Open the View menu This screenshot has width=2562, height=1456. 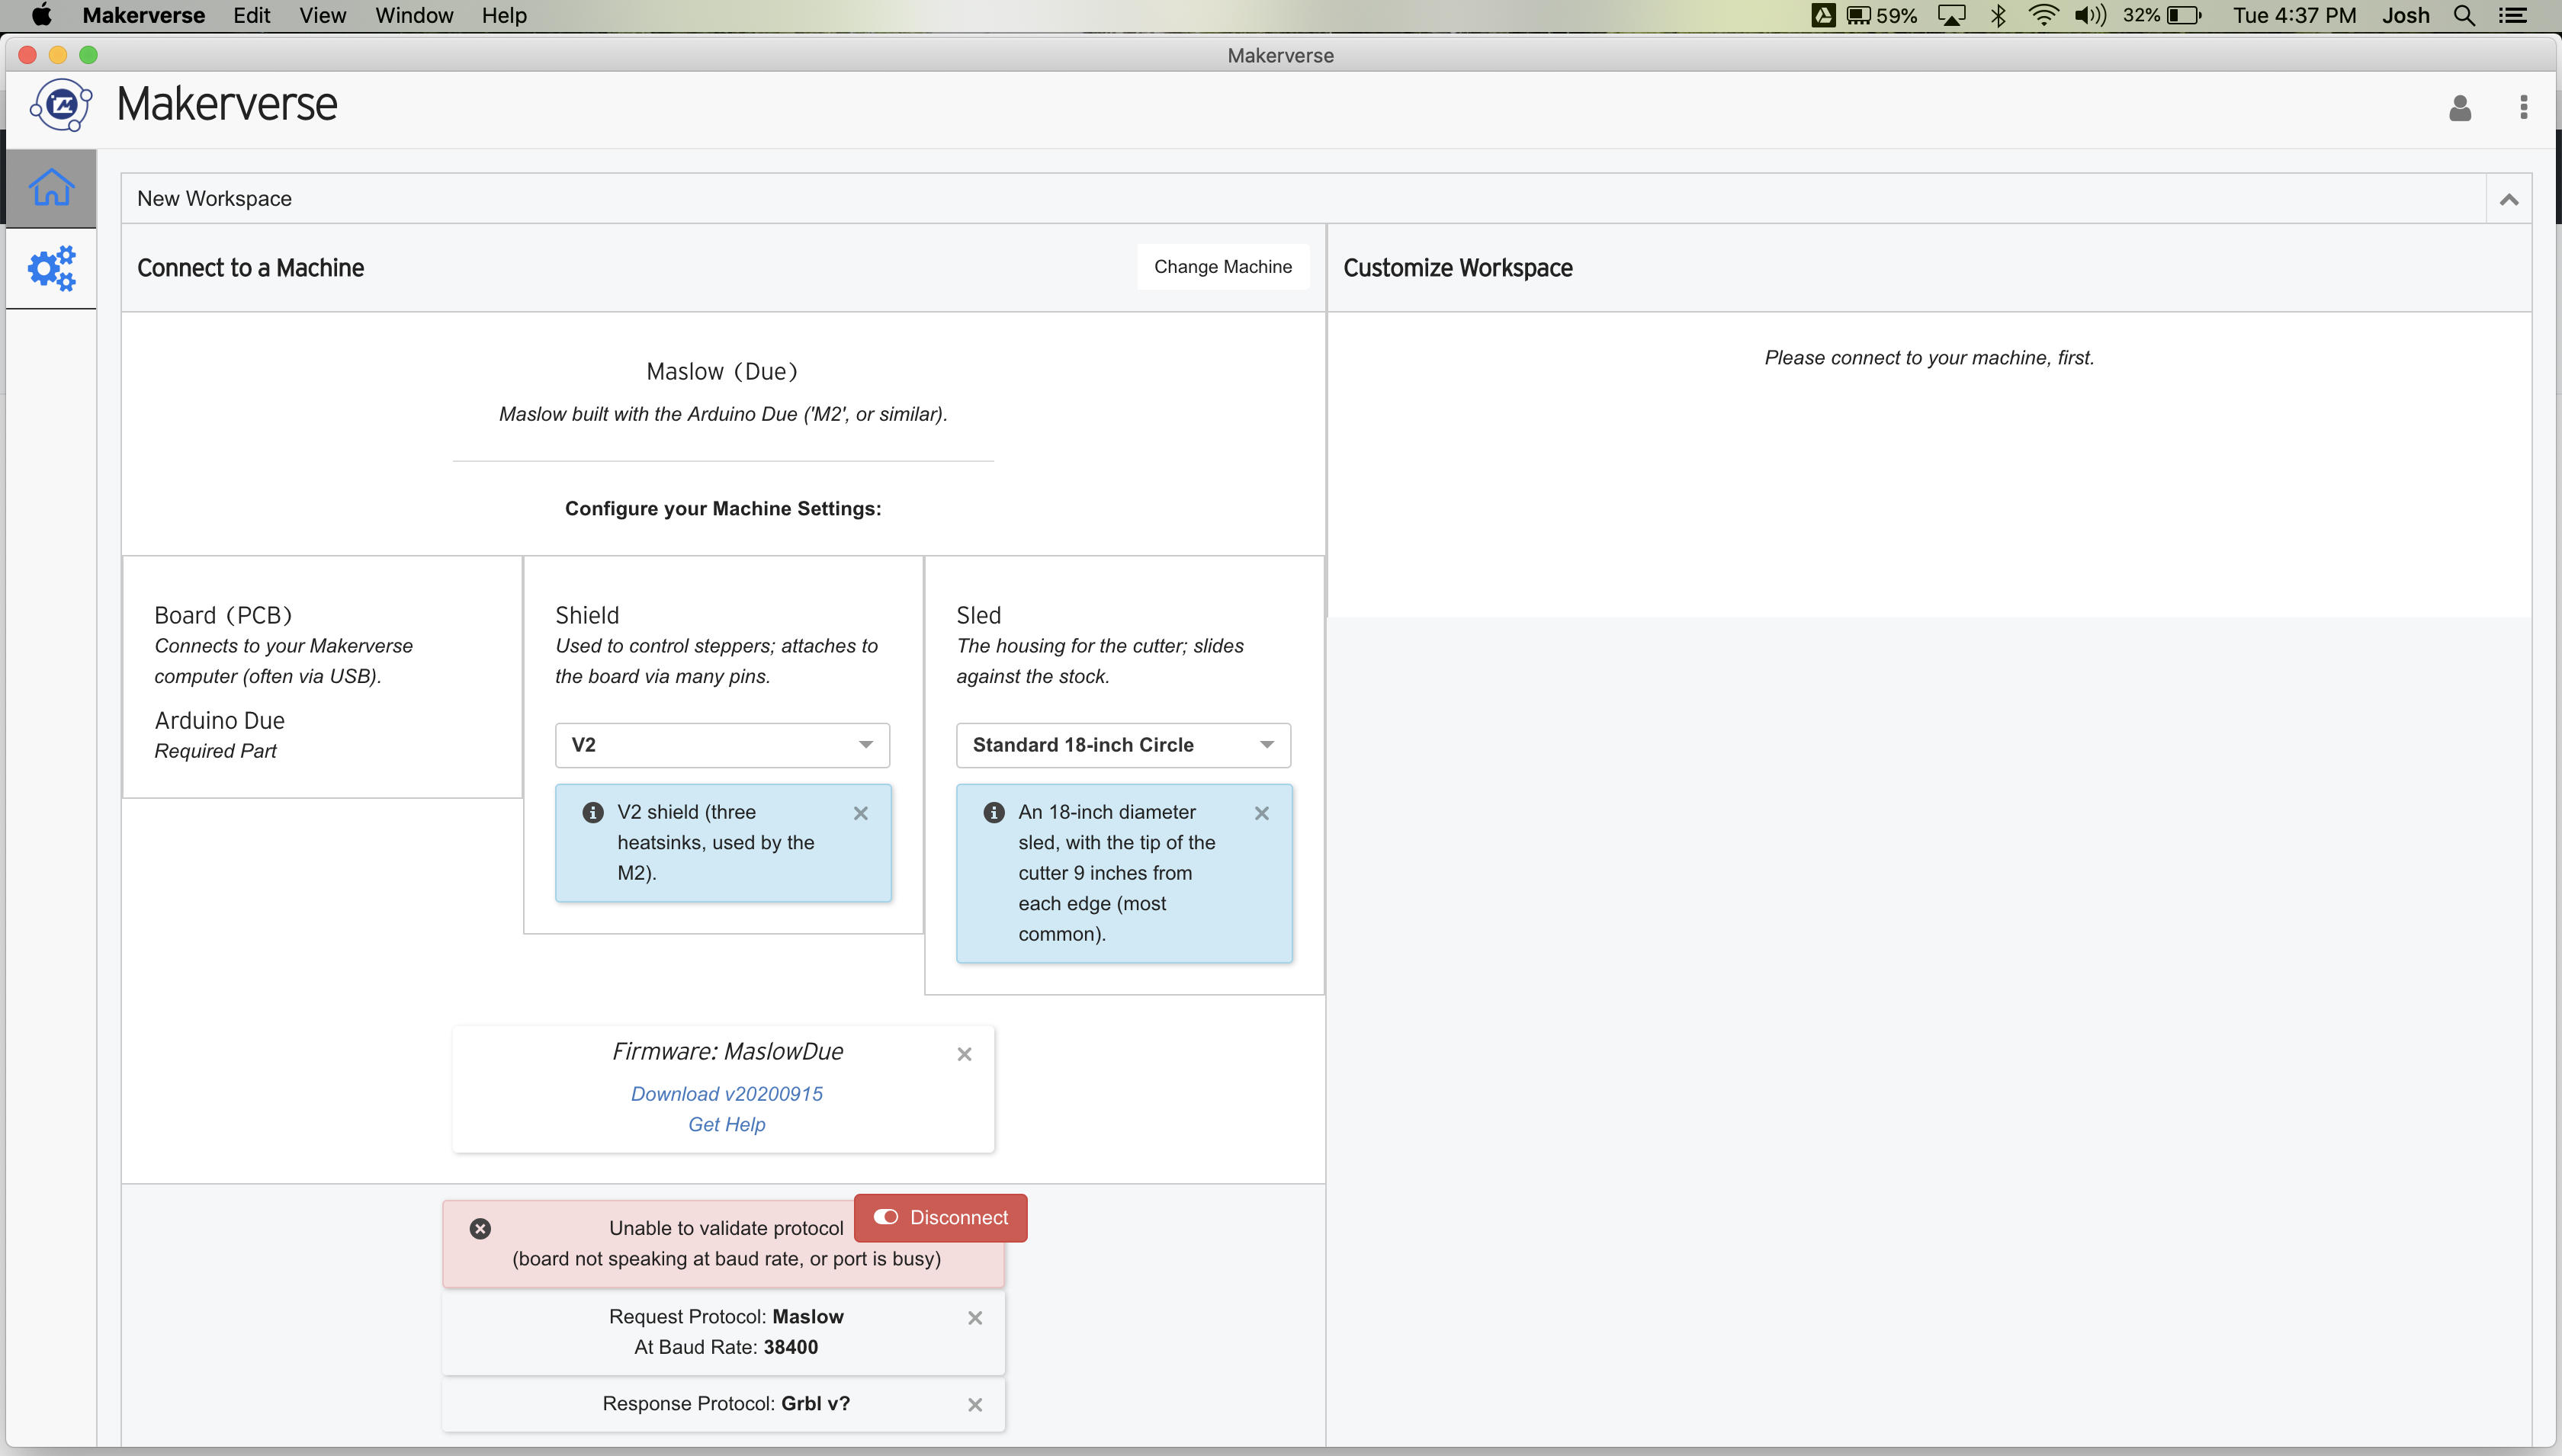pyautogui.click(x=321, y=15)
